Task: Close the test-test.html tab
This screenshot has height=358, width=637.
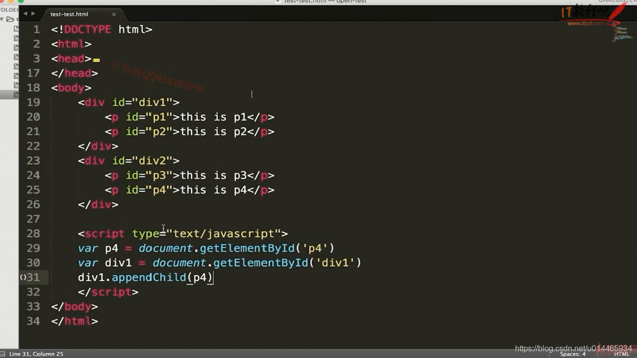Action: [x=114, y=14]
